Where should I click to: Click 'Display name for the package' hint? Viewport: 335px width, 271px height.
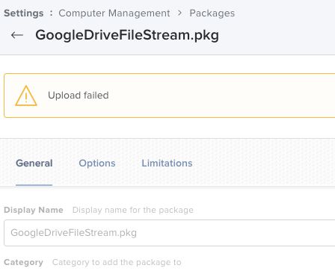[x=133, y=210]
